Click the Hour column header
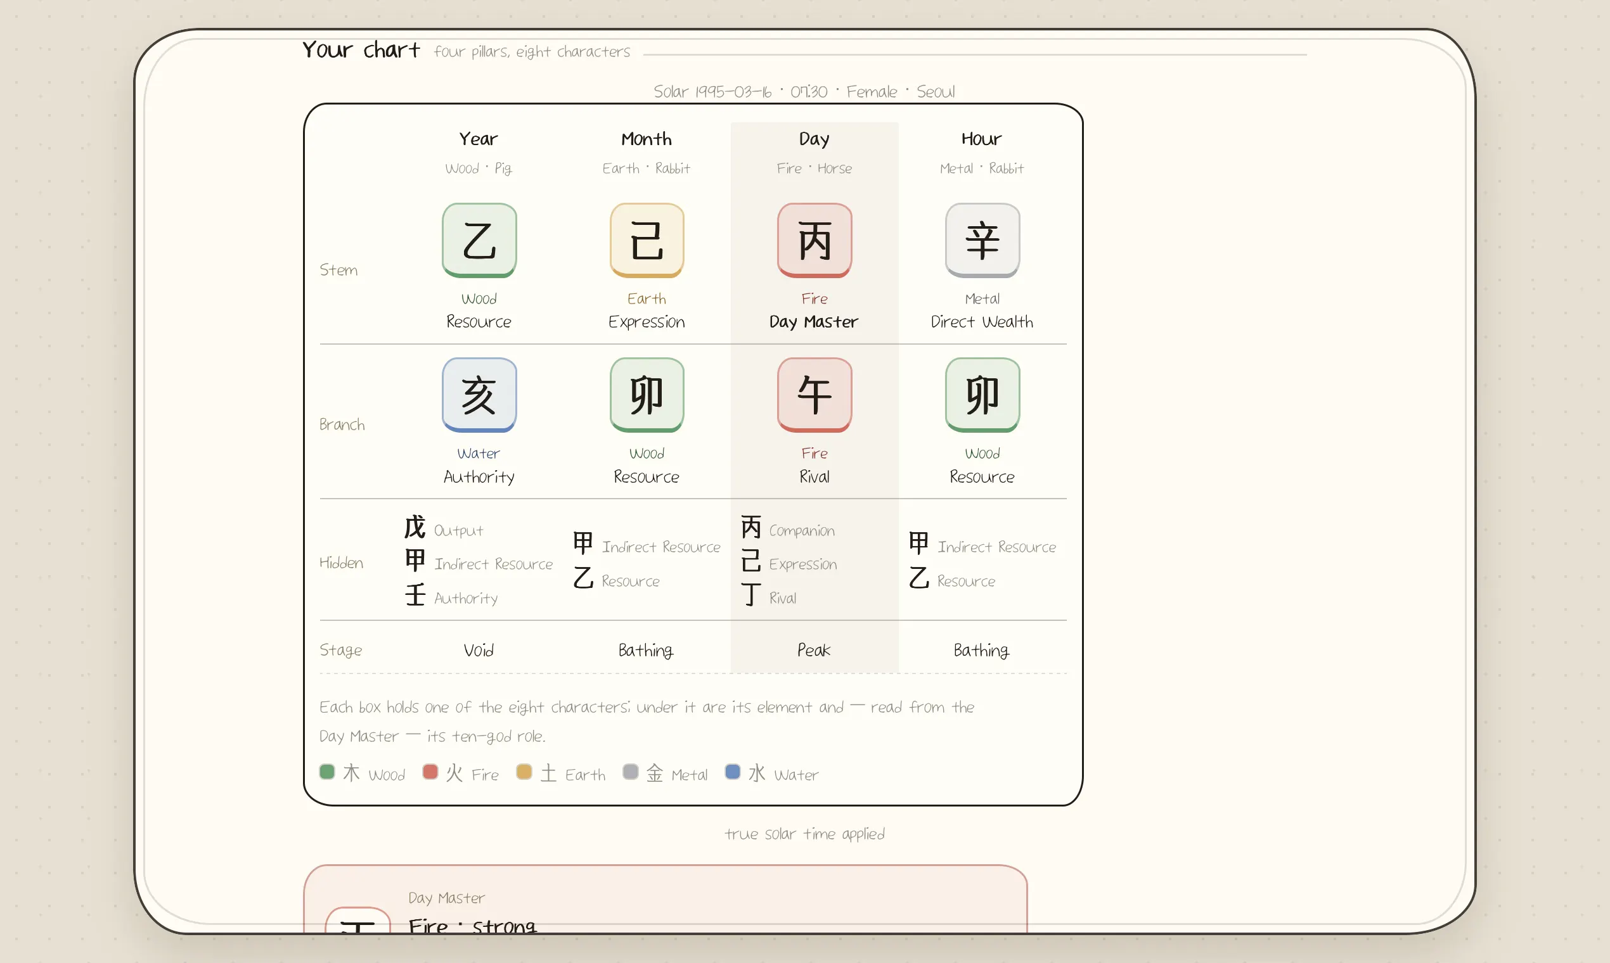 tap(982, 139)
